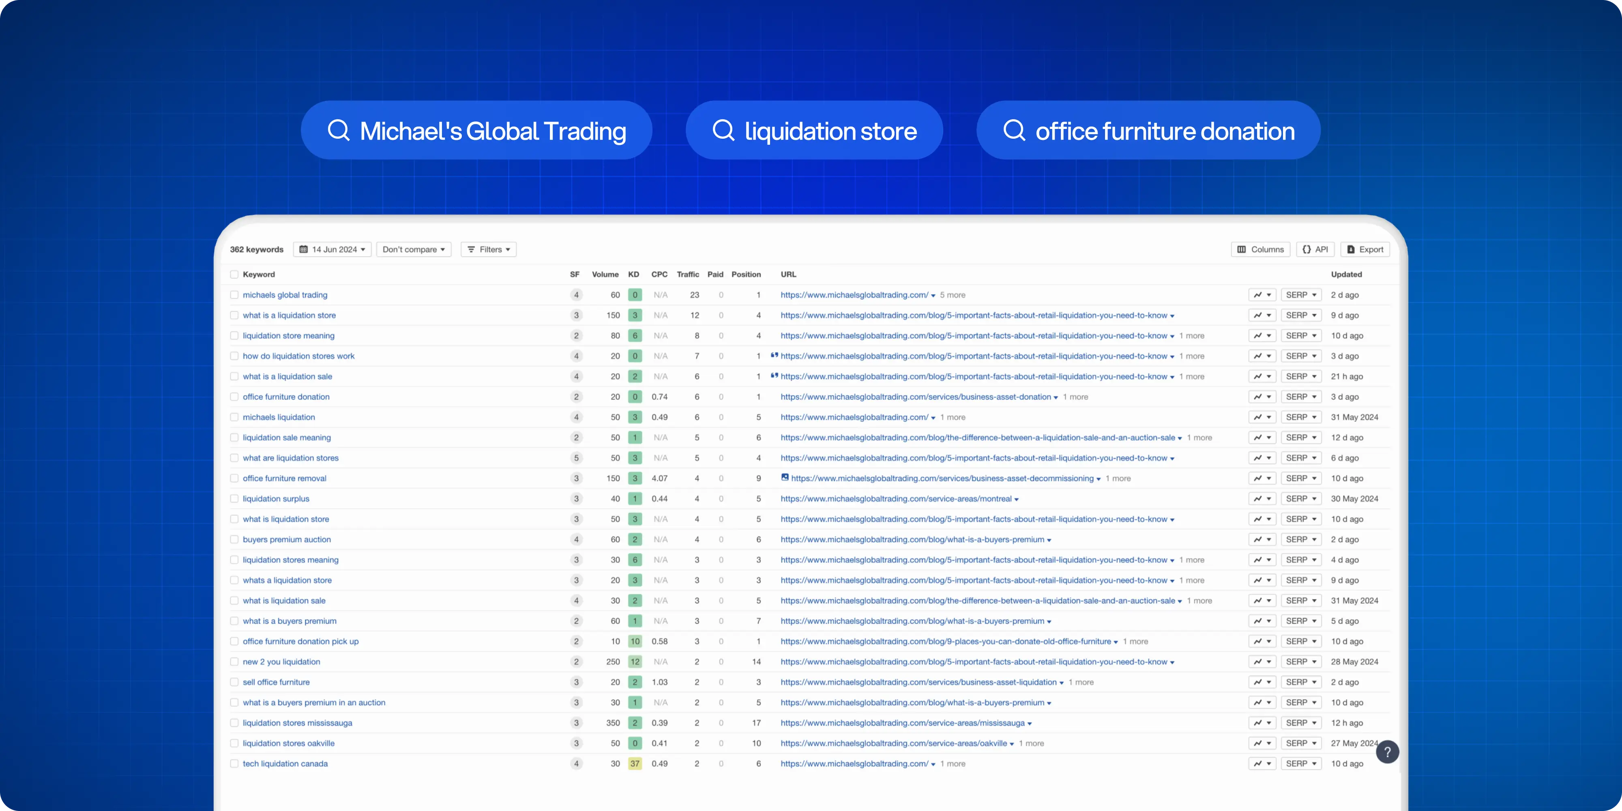Click the API braces icon button
This screenshot has width=1622, height=811.
[x=1307, y=249]
